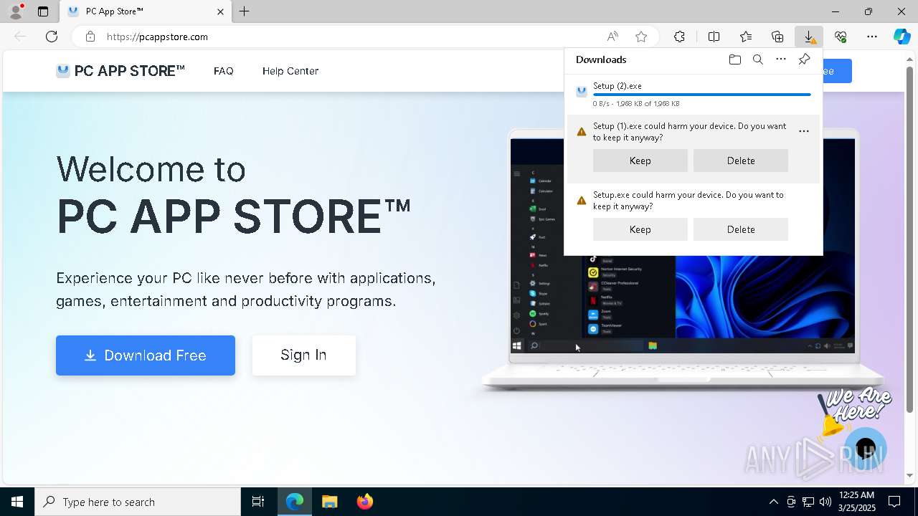Image resolution: width=918 pixels, height=516 pixels.
Task: Delete the Setup (1).exe download
Action: click(741, 161)
